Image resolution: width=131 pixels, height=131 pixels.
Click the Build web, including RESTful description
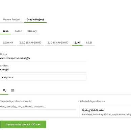106,114
